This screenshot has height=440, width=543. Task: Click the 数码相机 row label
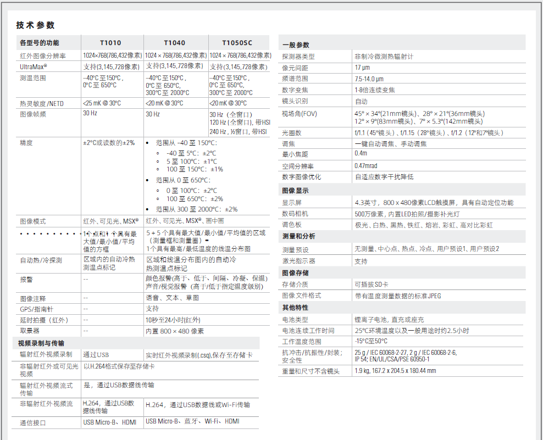[x=295, y=214]
